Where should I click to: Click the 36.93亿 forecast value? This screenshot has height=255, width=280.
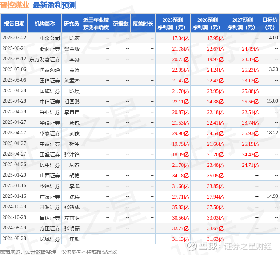pyautogui.click(x=250, y=133)
